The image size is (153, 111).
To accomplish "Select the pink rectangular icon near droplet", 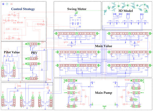I will (x=11, y=4).
